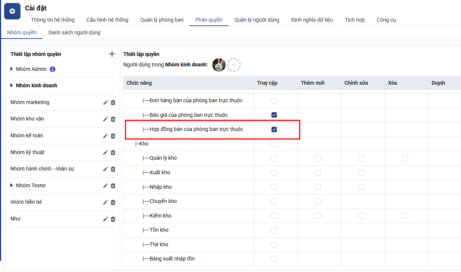Click the trash icon for group Như
This screenshot has width=461, height=272.
coord(113,219)
